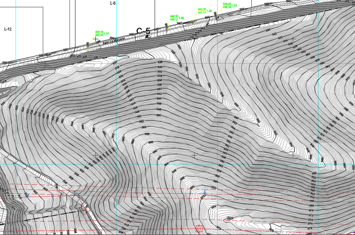Click the blue 0 marker on red dashed line

click(52, 195)
